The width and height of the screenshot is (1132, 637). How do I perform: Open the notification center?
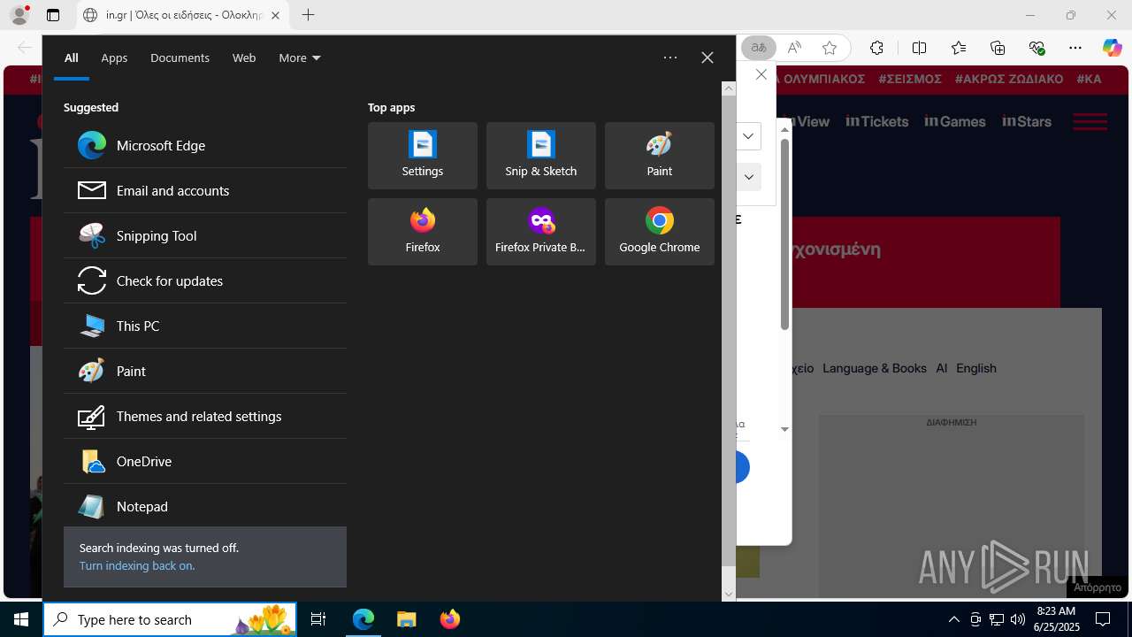[x=1103, y=619]
